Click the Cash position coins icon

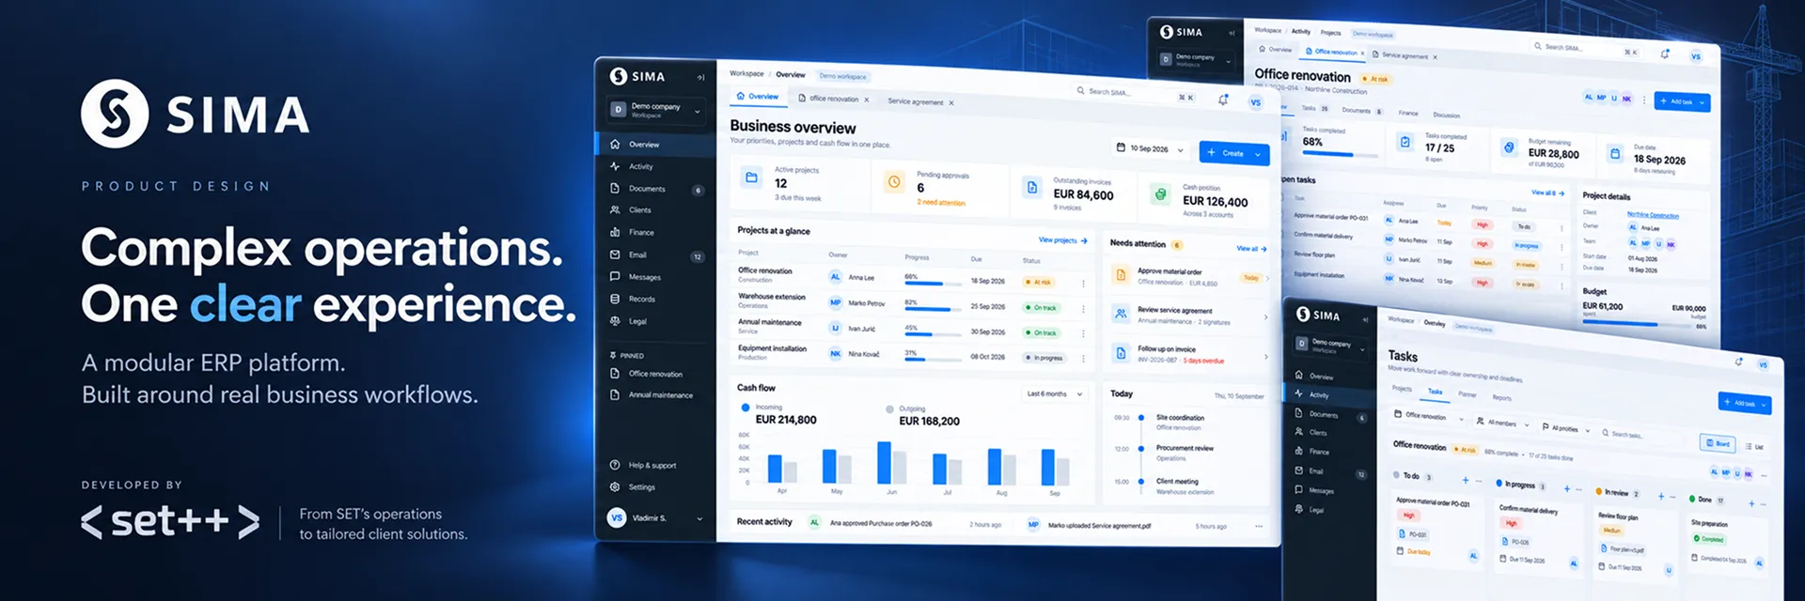[x=1161, y=194]
